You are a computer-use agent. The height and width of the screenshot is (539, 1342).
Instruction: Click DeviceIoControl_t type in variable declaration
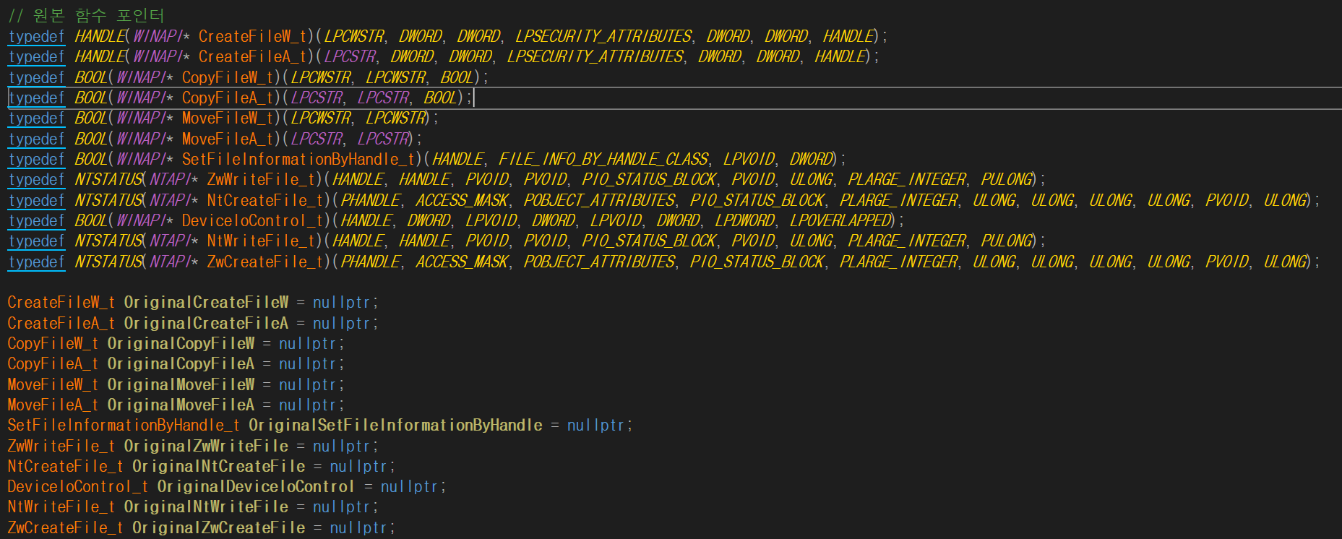click(78, 486)
